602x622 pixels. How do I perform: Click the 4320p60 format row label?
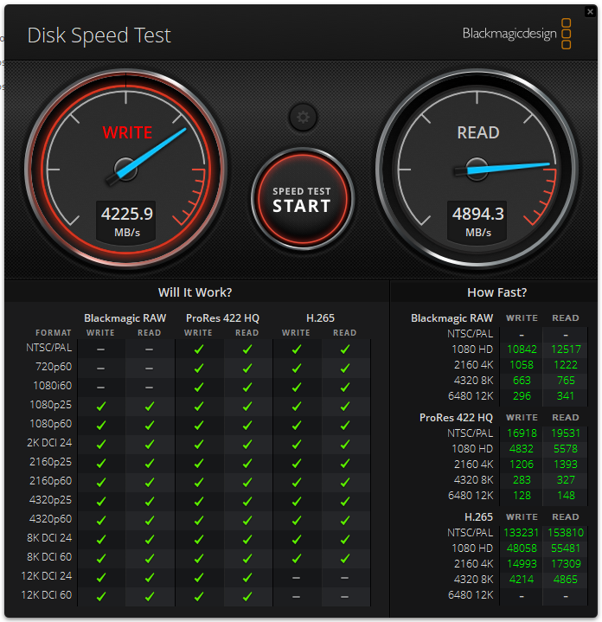50,519
